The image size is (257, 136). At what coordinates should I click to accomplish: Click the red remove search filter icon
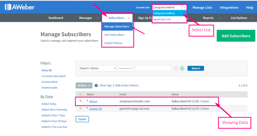click(176, 68)
